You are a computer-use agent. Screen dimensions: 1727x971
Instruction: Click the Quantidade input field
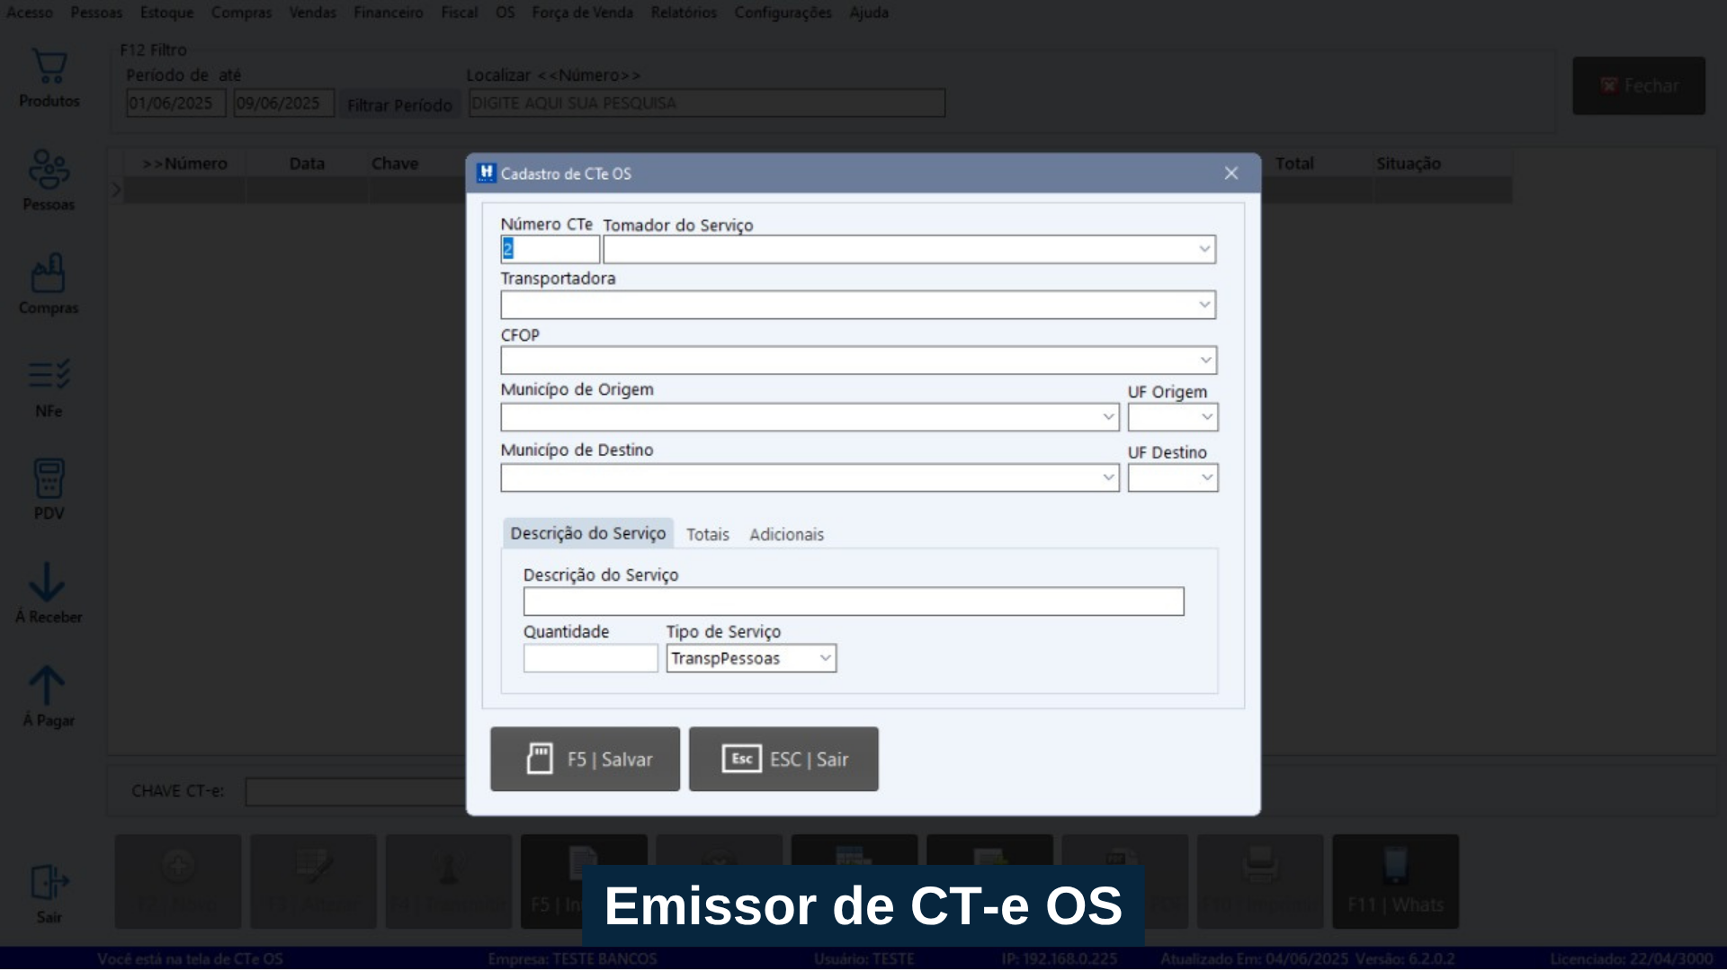pyautogui.click(x=591, y=658)
